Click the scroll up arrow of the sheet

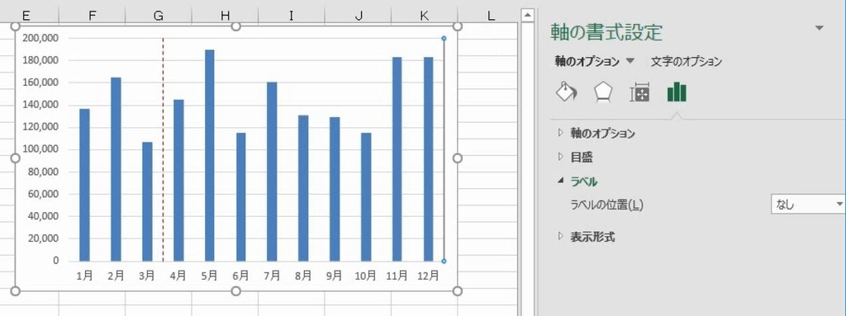527,14
